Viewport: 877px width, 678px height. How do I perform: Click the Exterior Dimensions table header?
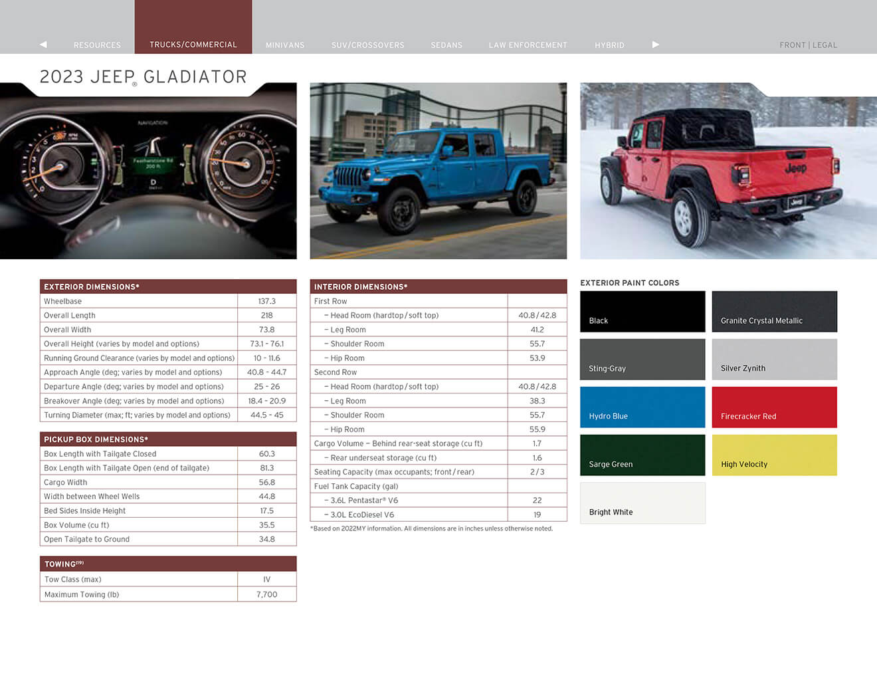point(168,286)
